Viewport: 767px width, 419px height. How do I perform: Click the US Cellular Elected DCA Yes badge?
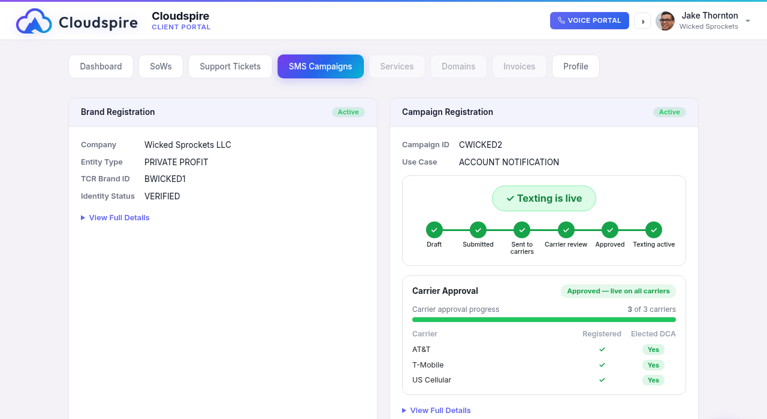(x=653, y=380)
